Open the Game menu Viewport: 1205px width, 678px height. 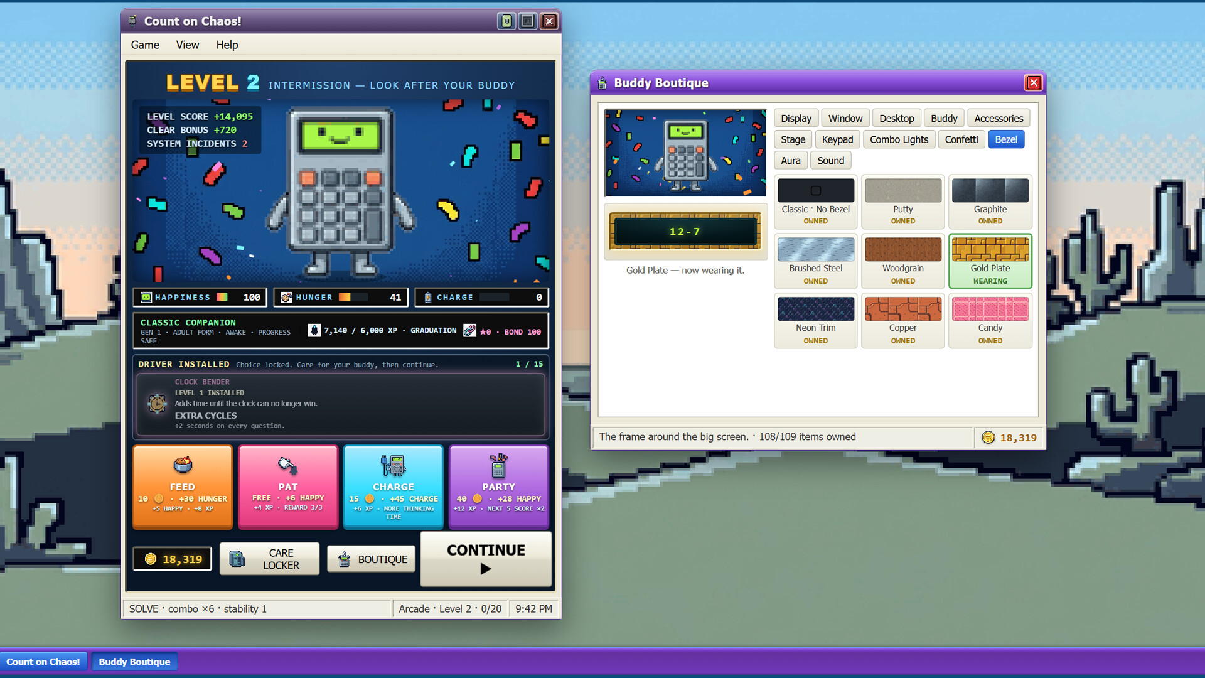click(145, 45)
